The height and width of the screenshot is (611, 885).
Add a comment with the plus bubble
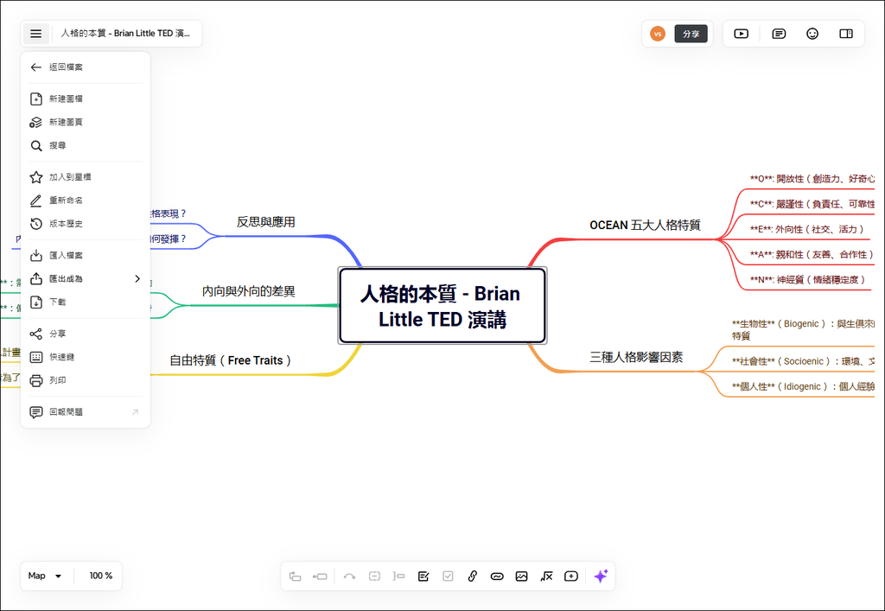click(571, 576)
